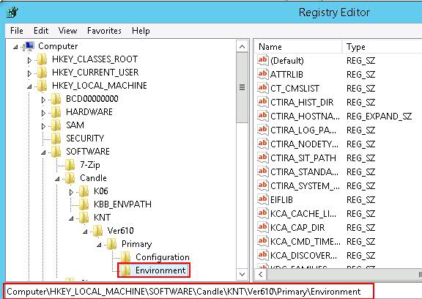The height and width of the screenshot is (299, 422).
Task: Click the Environment key folder icon
Action: (126, 270)
